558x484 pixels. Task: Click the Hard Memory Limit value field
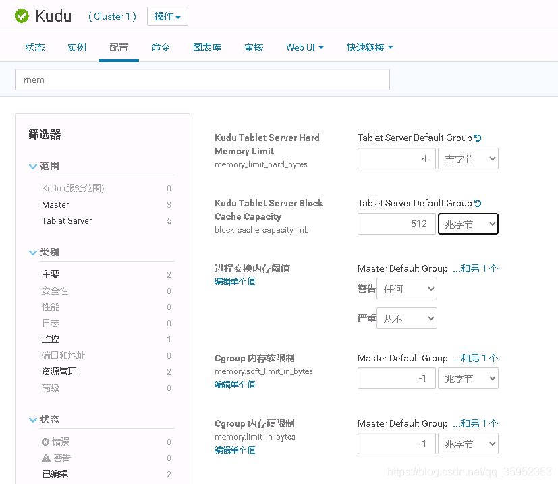tap(397, 158)
